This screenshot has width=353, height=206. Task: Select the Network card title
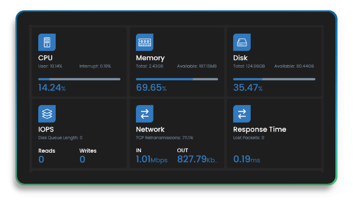[150, 129]
